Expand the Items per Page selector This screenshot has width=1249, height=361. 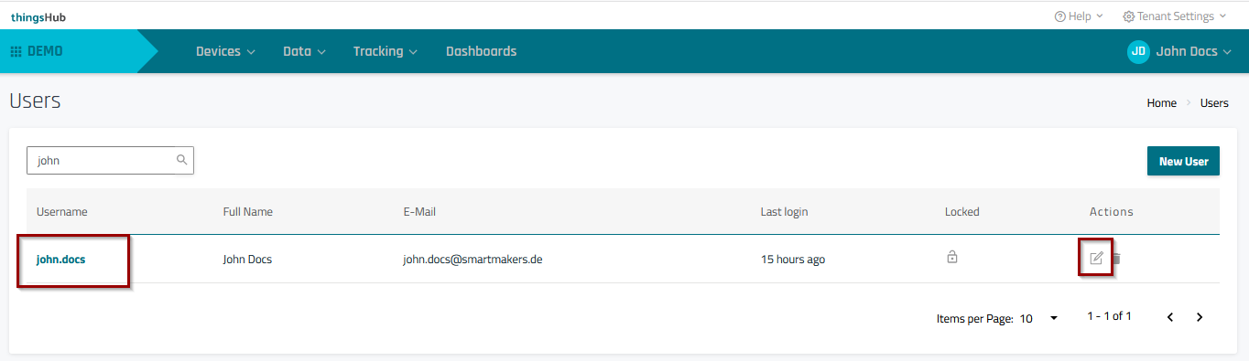point(1038,319)
